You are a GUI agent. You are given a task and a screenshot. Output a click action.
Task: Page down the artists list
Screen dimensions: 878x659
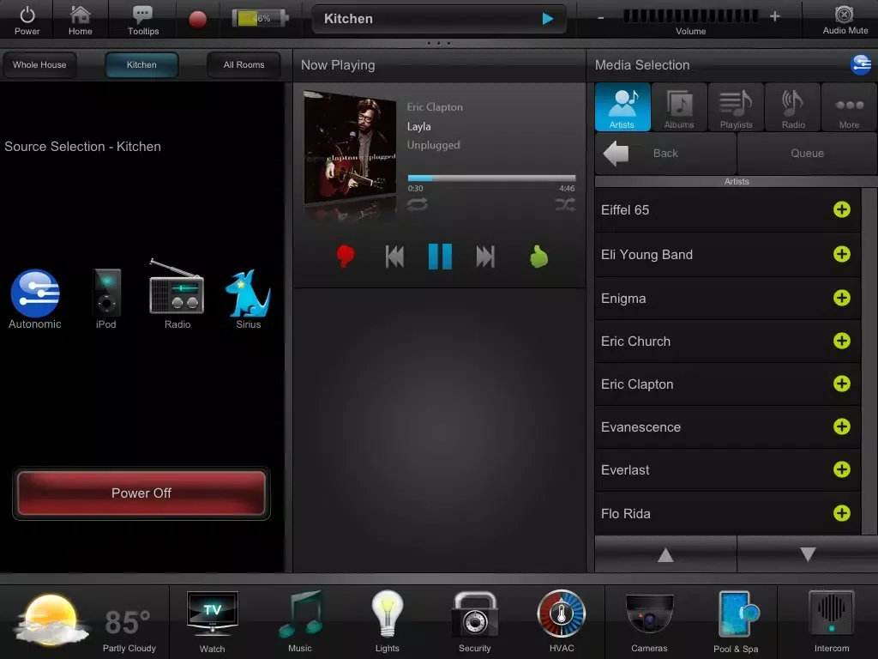tap(808, 555)
